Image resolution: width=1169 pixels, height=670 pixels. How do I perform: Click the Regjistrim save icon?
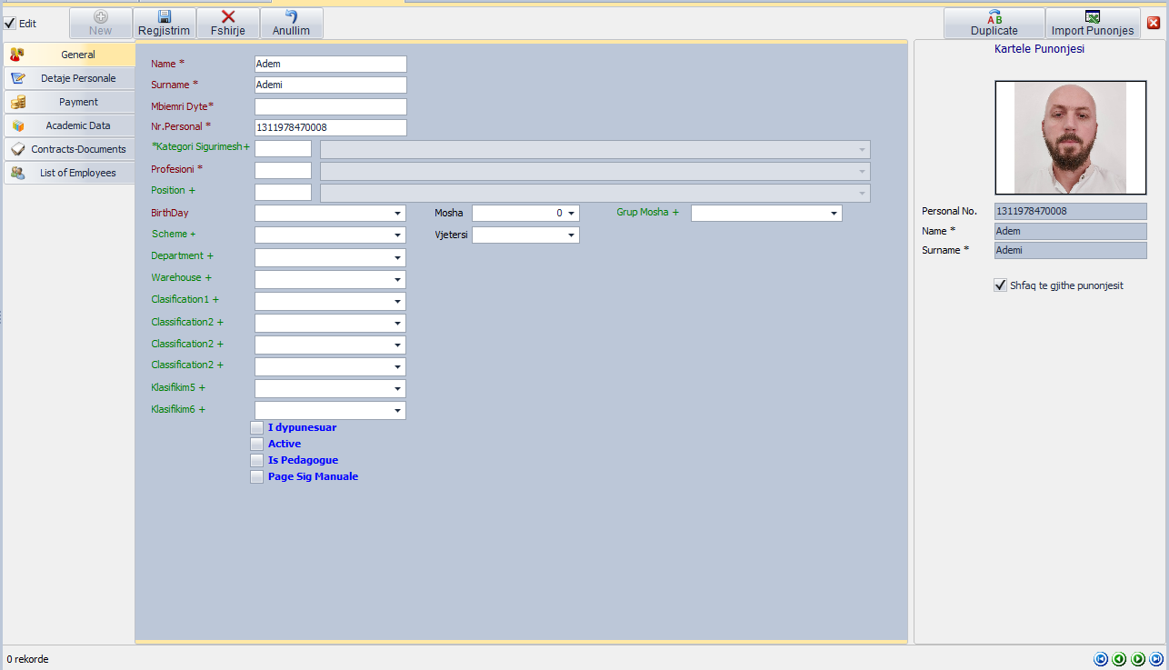[165, 16]
